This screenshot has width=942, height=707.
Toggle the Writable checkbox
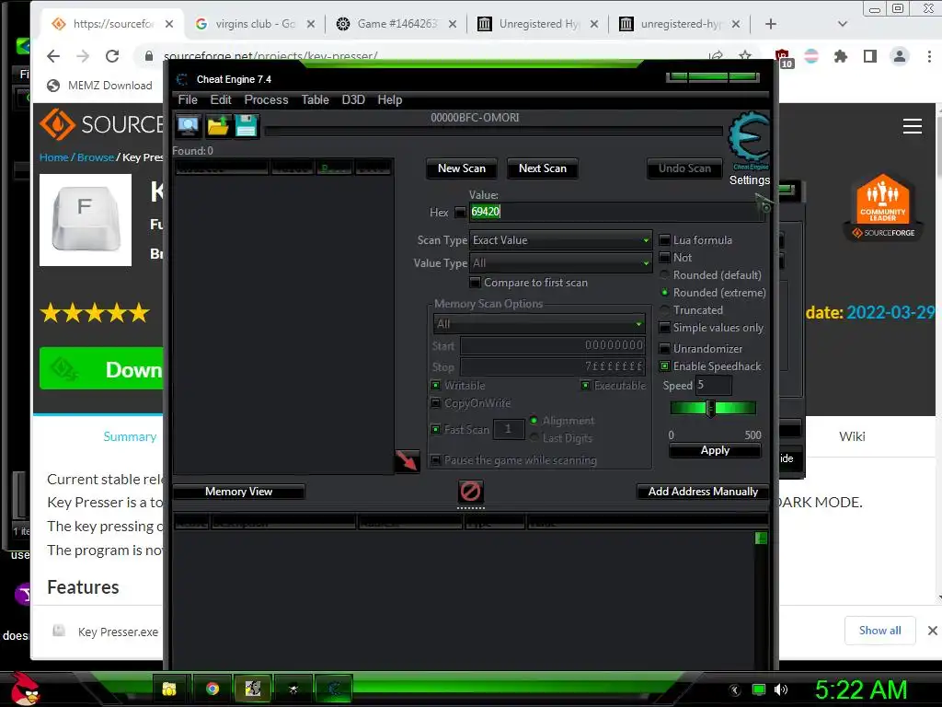point(435,386)
